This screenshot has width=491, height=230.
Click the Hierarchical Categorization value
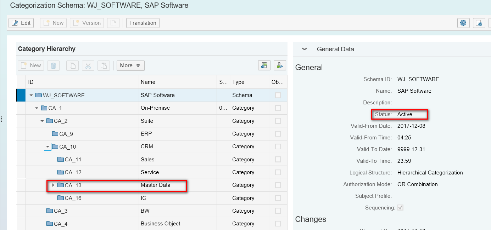coord(430,173)
